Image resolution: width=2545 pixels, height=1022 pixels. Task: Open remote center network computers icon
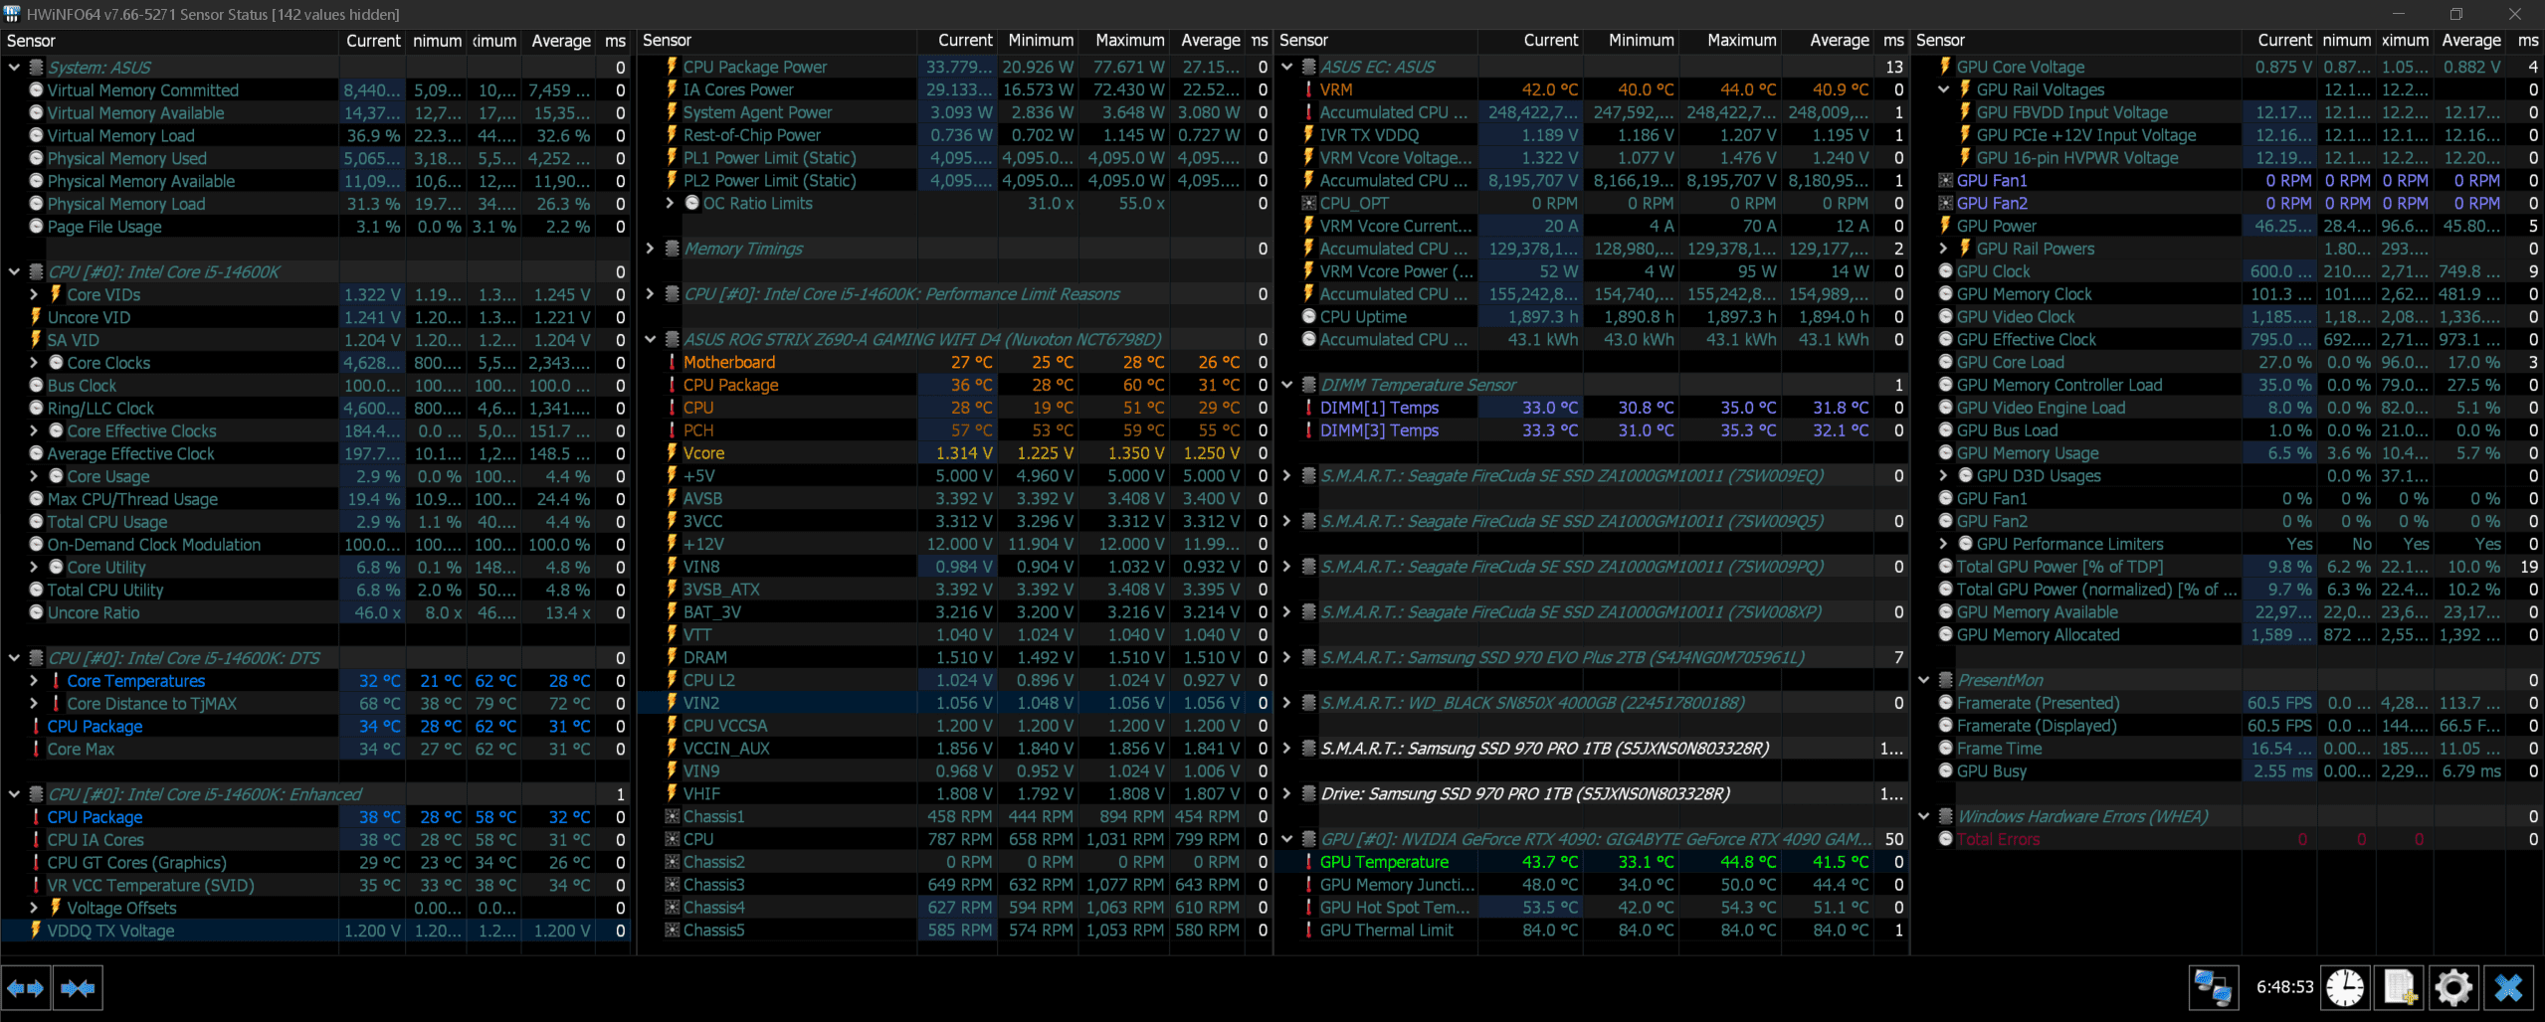pyautogui.click(x=2213, y=988)
